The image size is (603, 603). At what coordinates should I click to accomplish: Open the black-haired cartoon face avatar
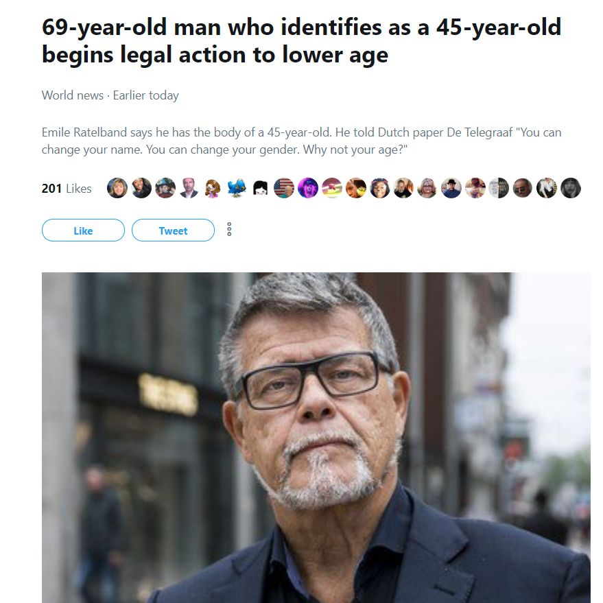click(261, 188)
